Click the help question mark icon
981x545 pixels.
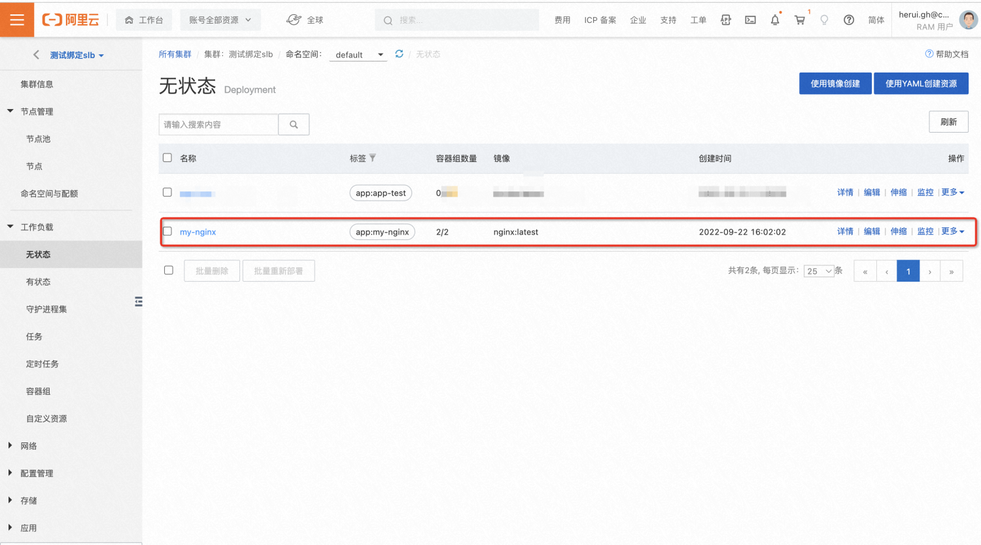(x=849, y=20)
